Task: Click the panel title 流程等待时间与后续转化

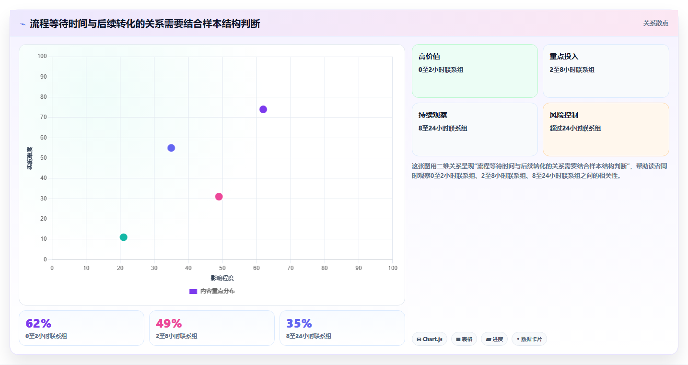Action: 145,24
